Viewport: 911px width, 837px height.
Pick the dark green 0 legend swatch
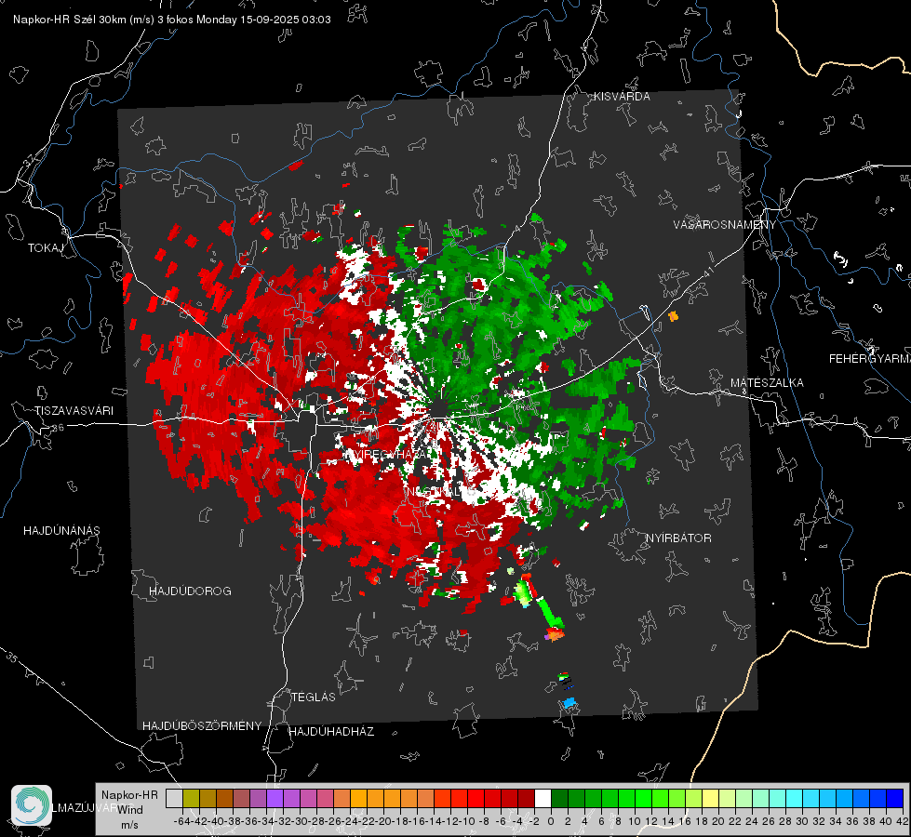[x=559, y=798]
